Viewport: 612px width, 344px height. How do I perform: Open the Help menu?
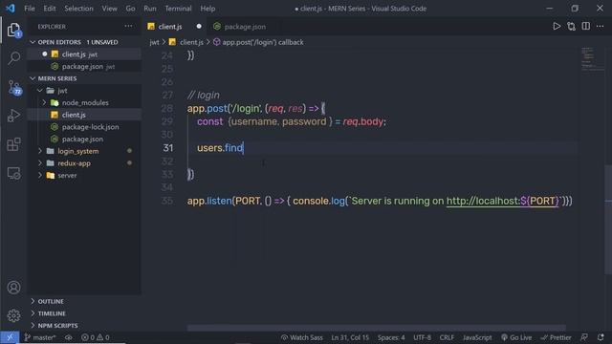coord(208,9)
